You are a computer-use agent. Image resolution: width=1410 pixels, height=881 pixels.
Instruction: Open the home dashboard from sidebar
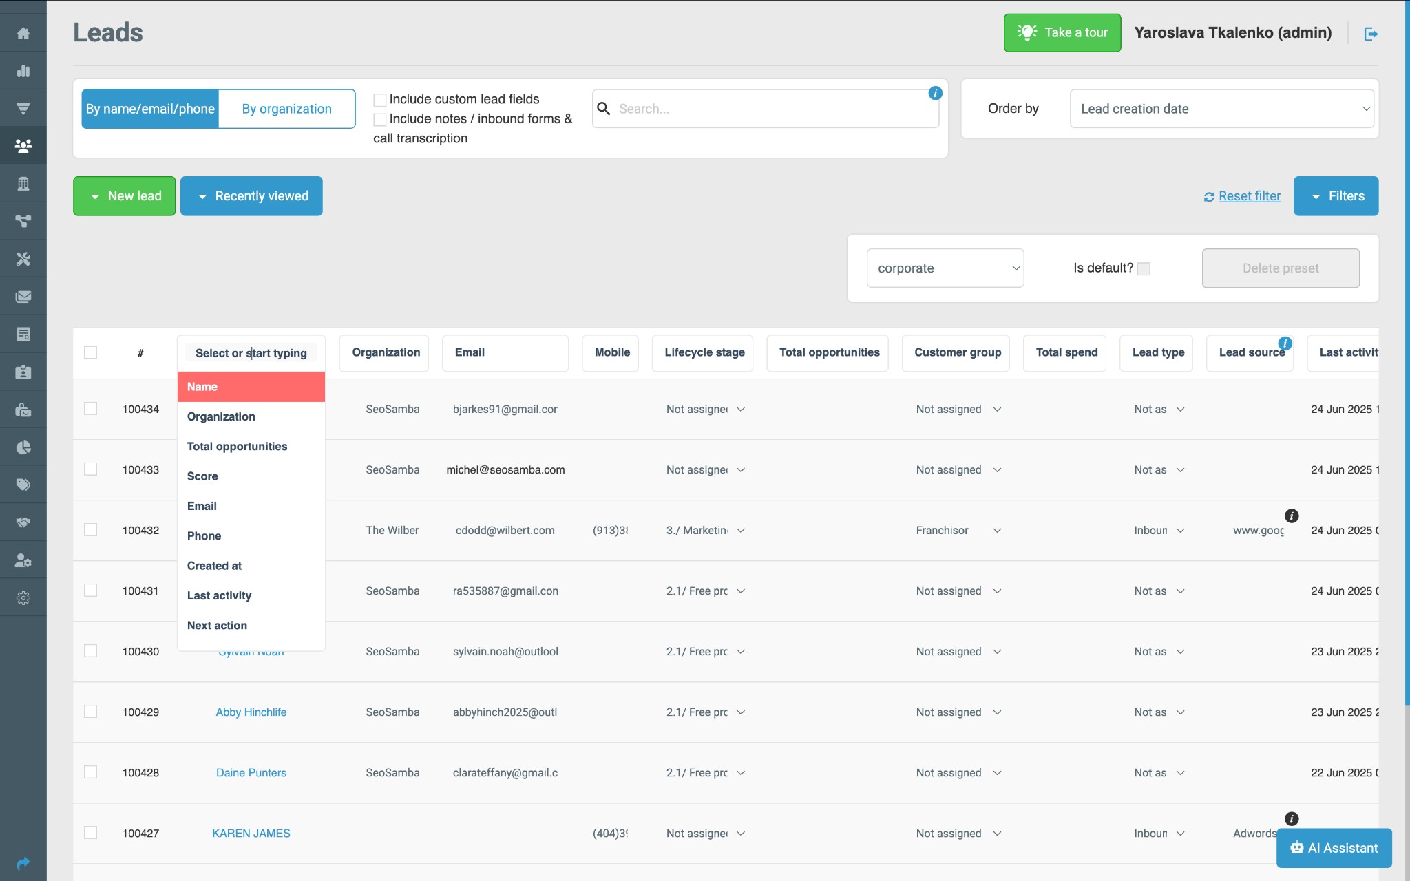pos(23,33)
